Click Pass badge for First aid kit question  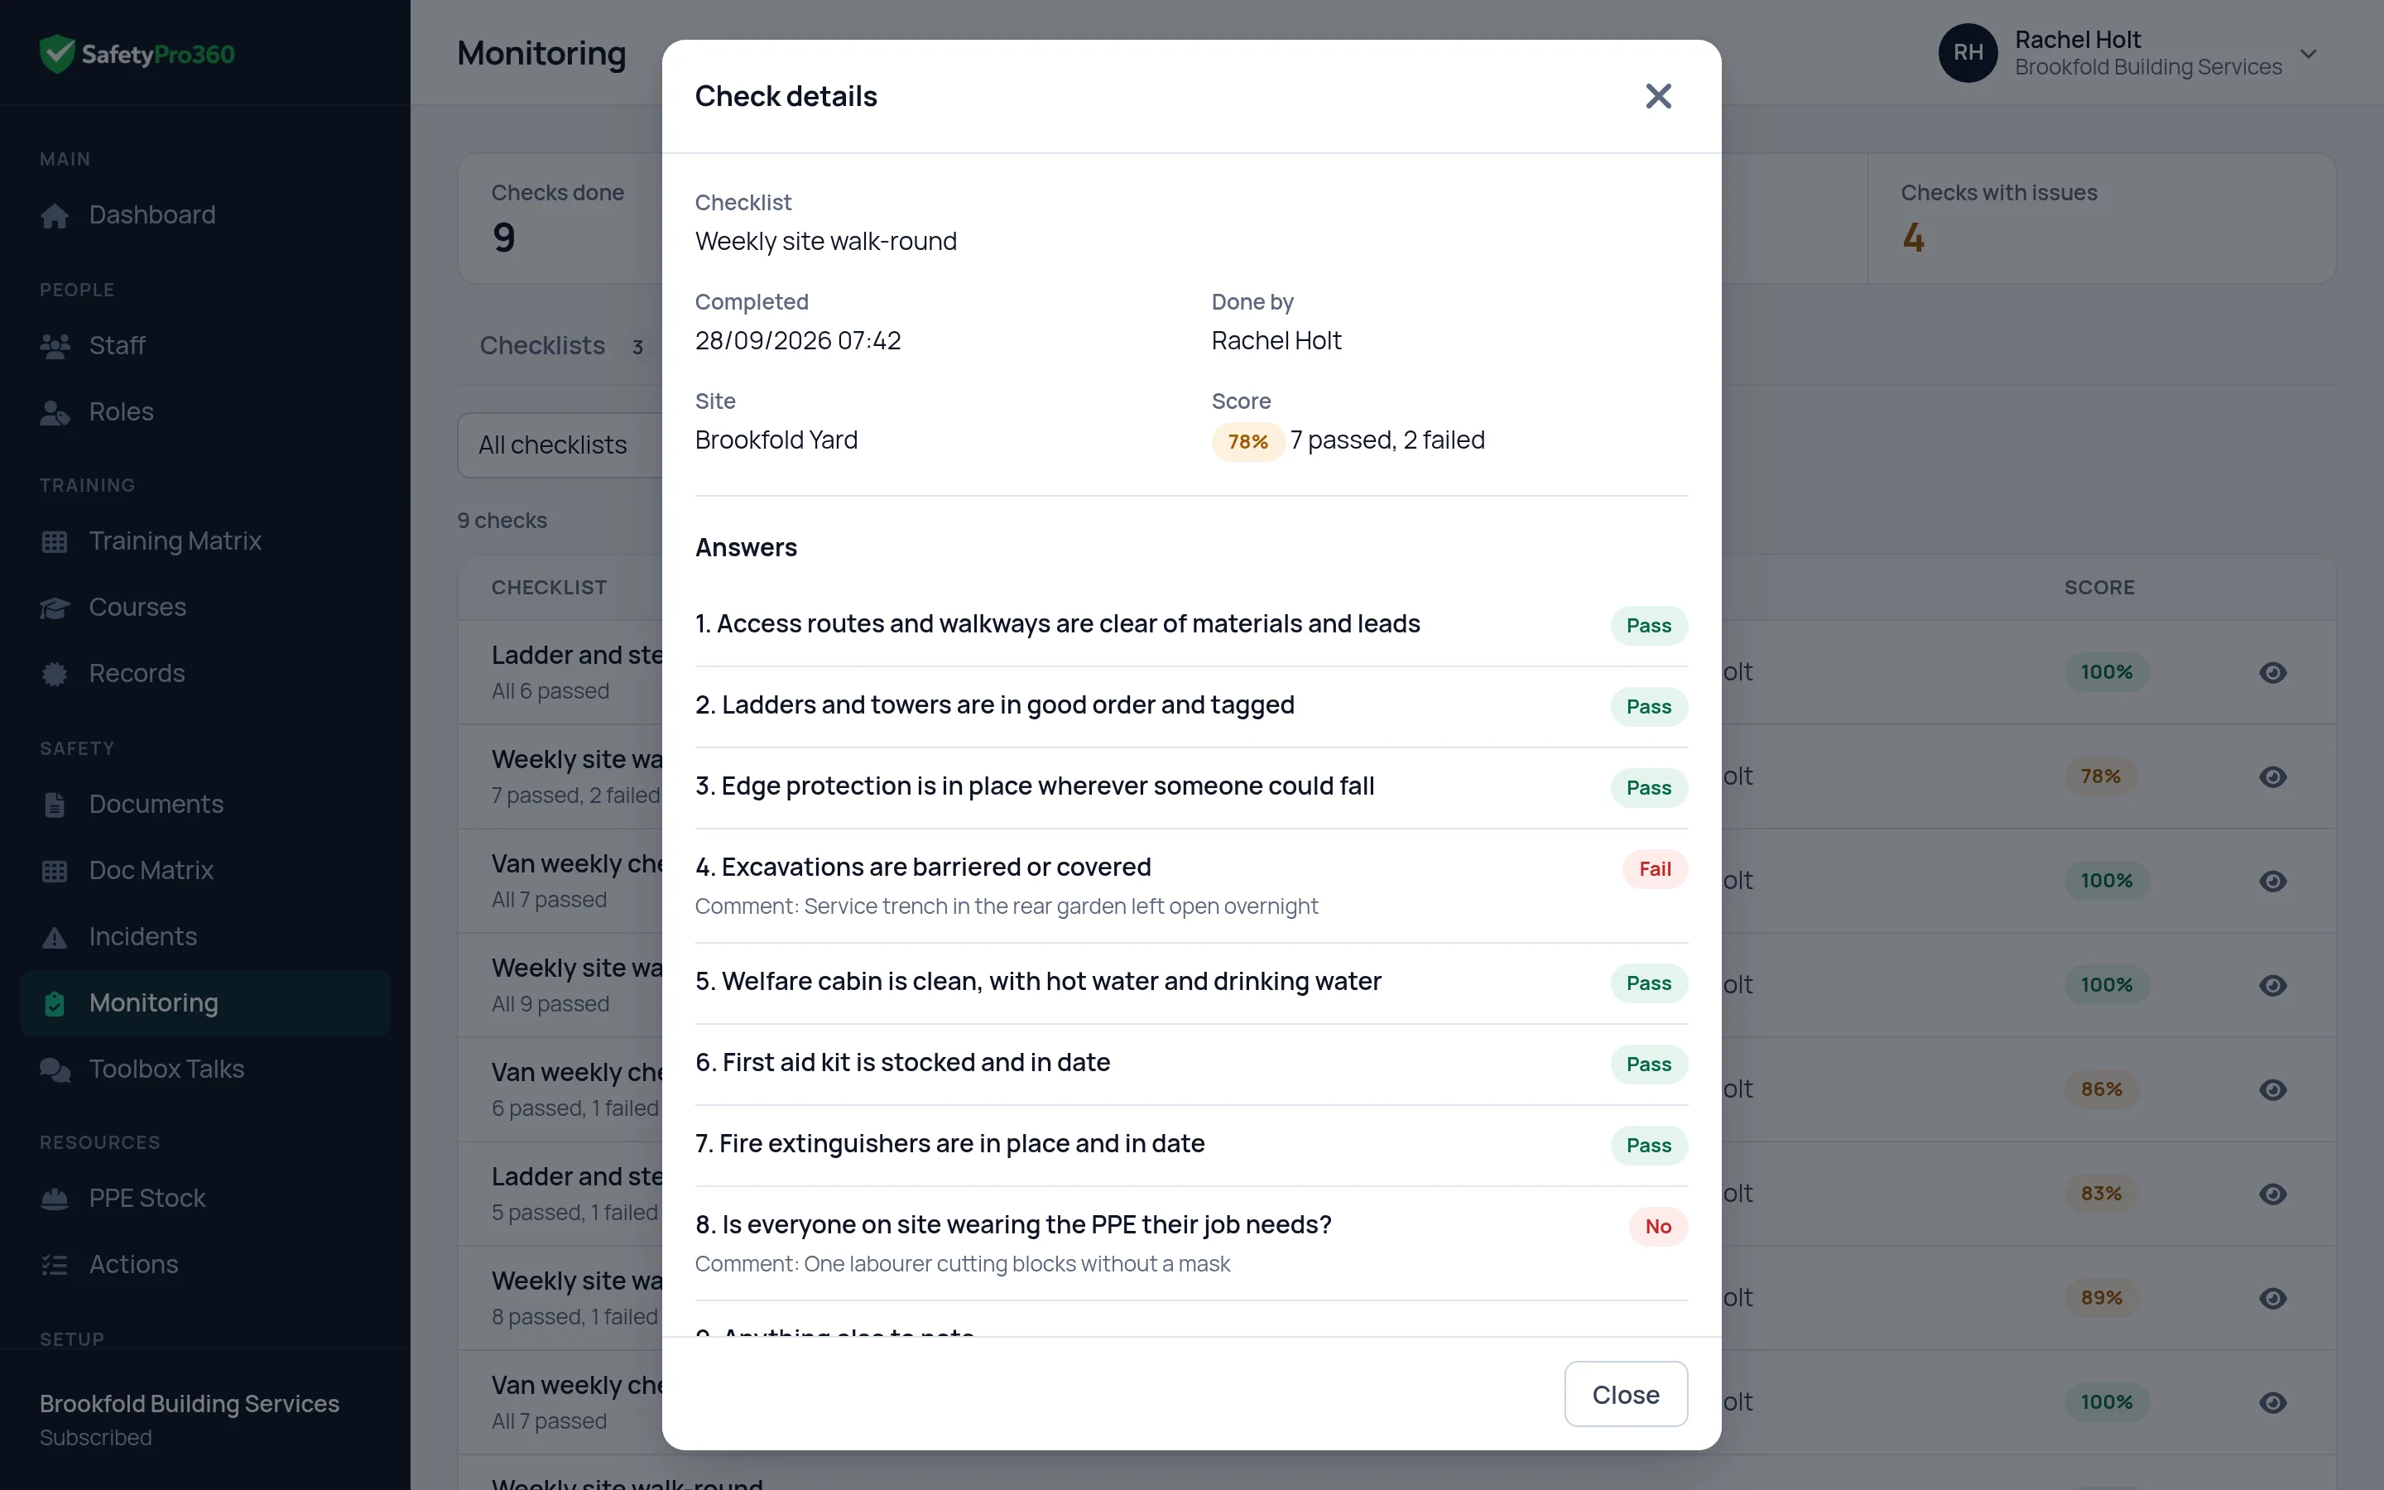[1648, 1065]
